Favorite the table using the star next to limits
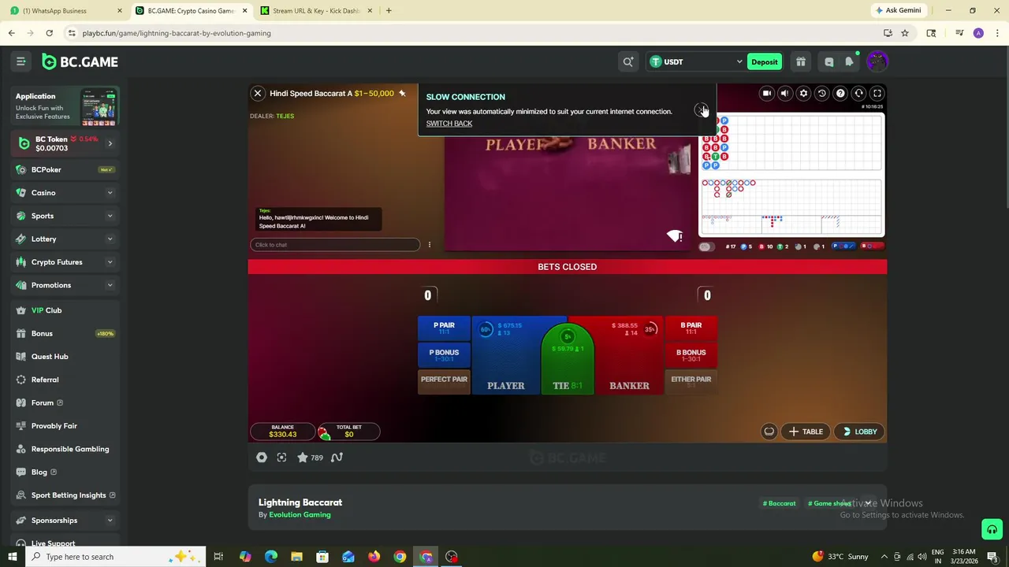This screenshot has width=1009, height=567. 402,93
